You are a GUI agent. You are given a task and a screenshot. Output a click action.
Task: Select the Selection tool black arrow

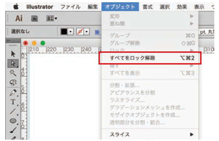13,54
